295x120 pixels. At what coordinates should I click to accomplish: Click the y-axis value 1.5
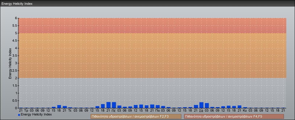click(15, 85)
